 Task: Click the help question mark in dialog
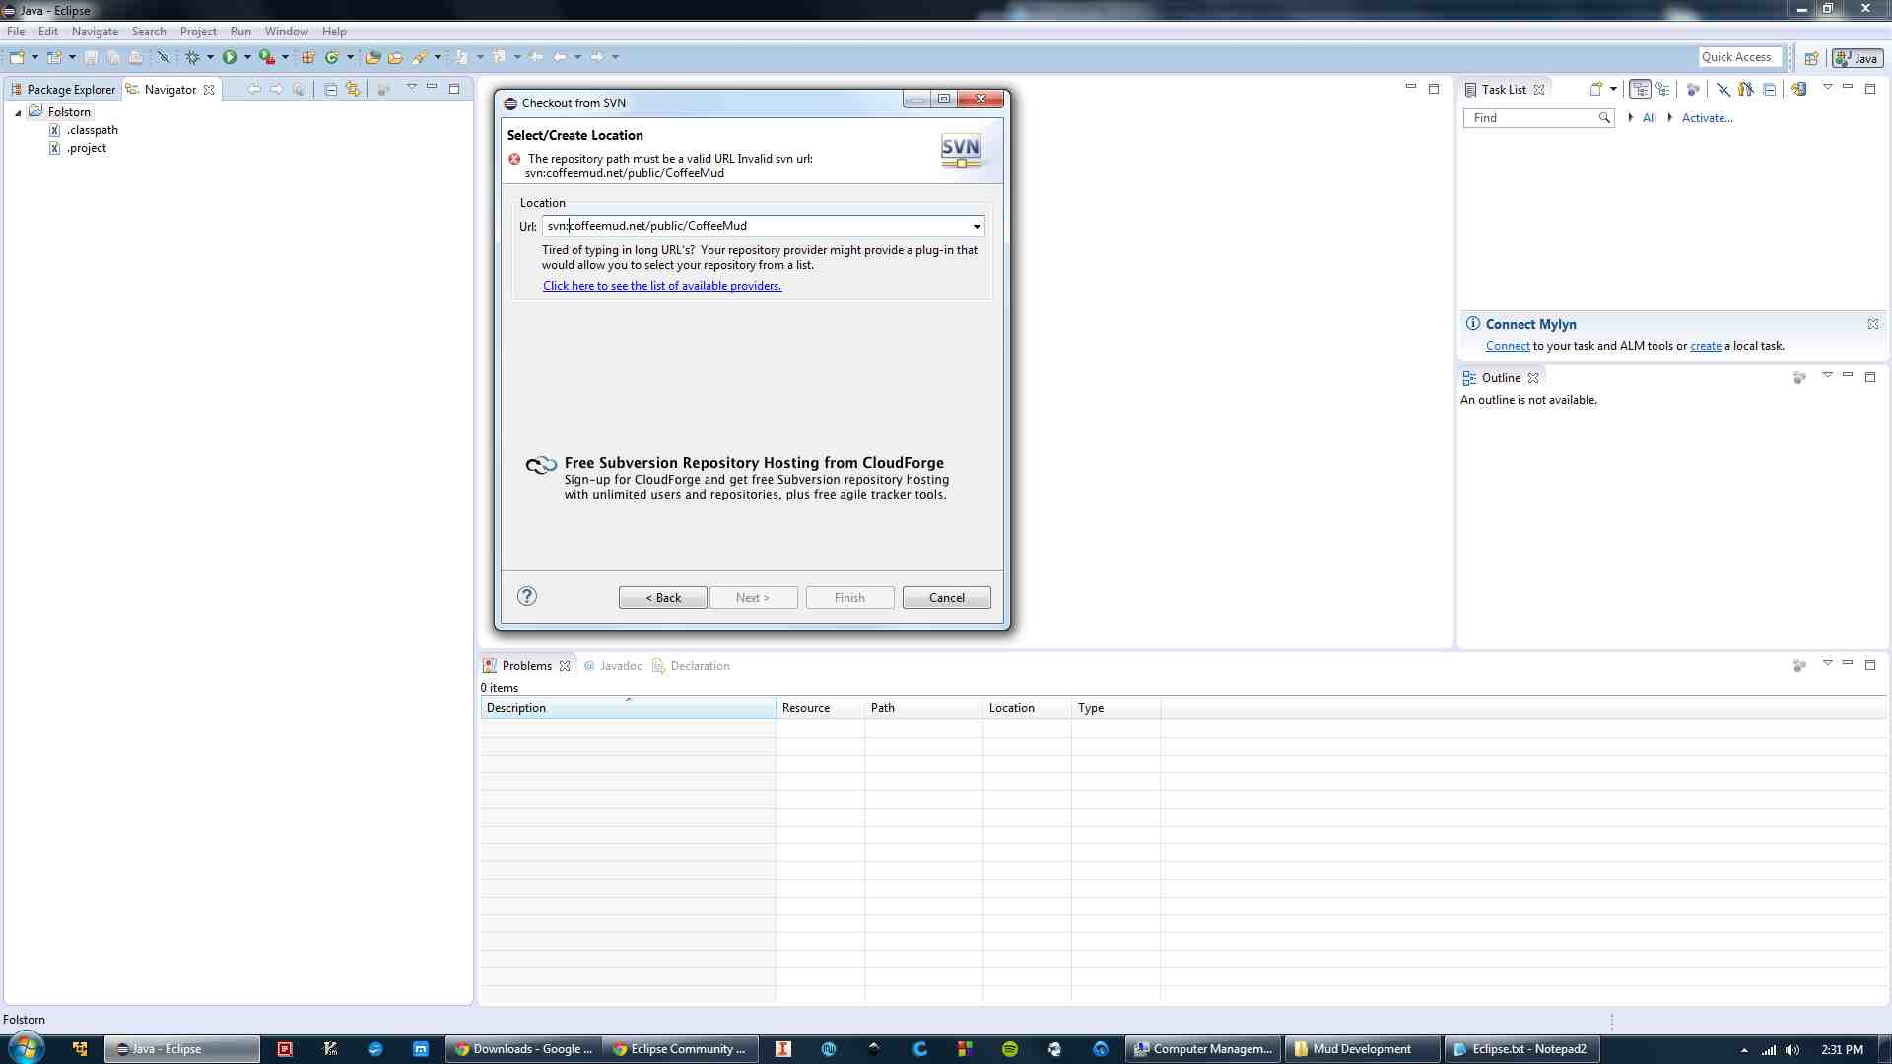click(x=527, y=596)
